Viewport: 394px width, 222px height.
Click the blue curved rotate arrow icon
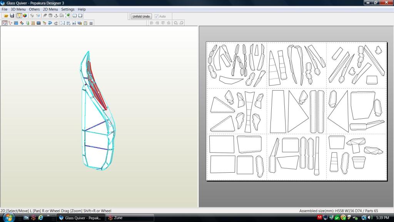[x=50, y=23]
